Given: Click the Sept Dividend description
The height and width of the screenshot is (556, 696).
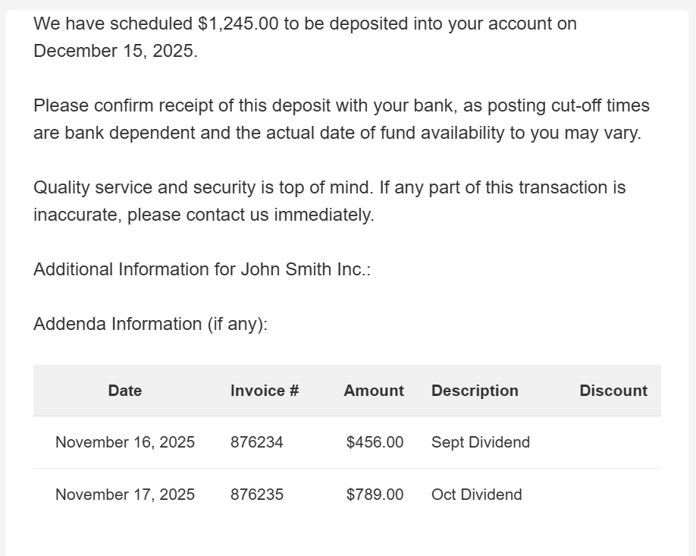Looking at the screenshot, I should coord(481,442).
